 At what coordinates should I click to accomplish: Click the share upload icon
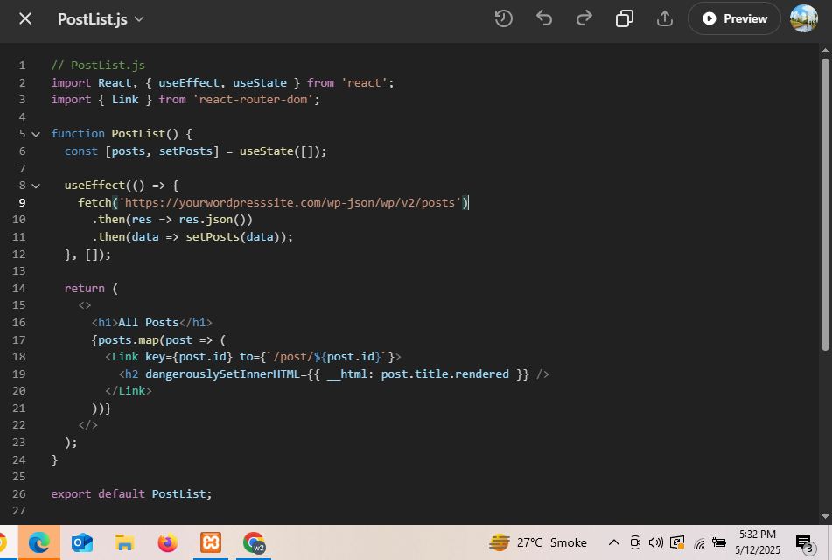(x=664, y=18)
